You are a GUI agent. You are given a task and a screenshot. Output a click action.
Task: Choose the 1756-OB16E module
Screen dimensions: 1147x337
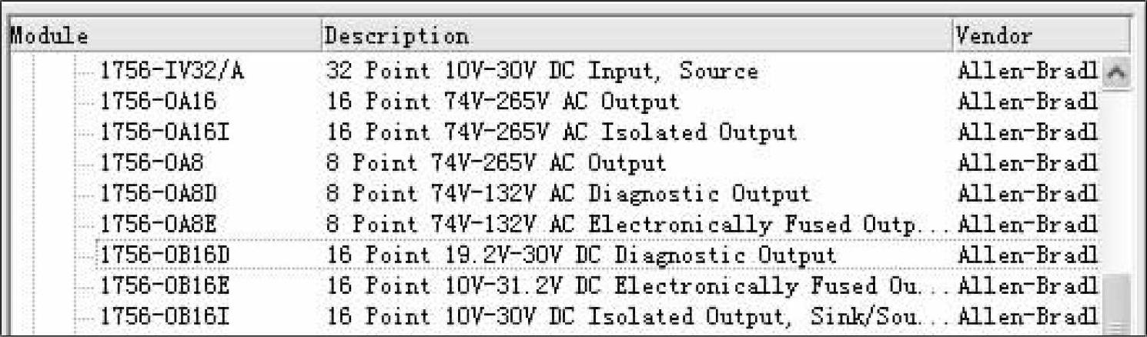(x=164, y=285)
